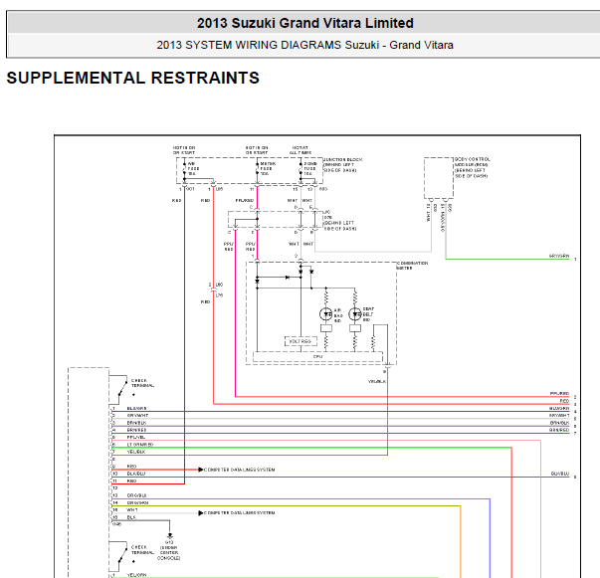Click the lower "CHECK TERMINAL" label
The height and width of the screenshot is (578, 600).
[142, 550]
